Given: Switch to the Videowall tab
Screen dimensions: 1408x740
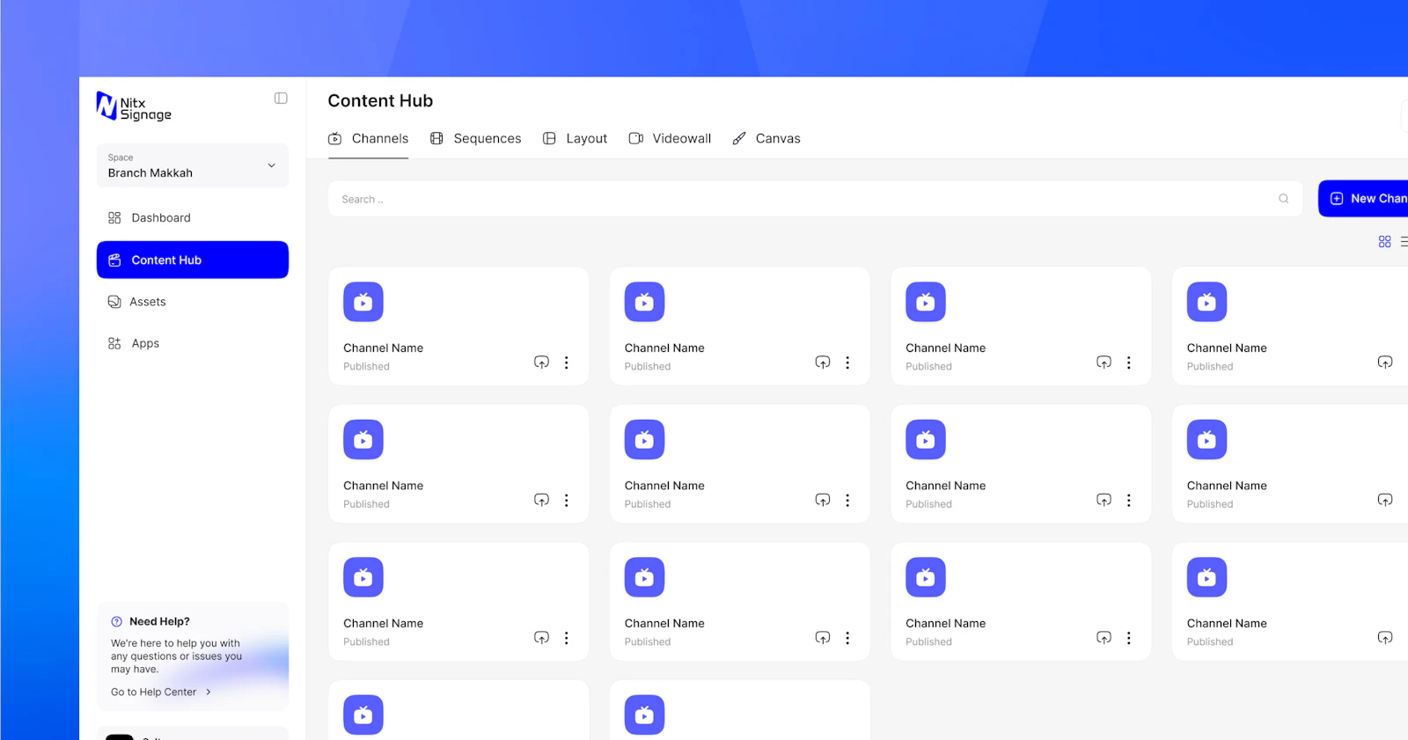Looking at the screenshot, I should coord(670,138).
